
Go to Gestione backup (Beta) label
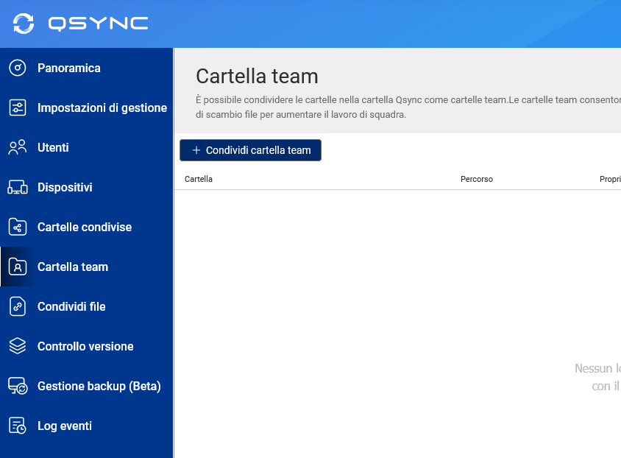[x=99, y=387]
